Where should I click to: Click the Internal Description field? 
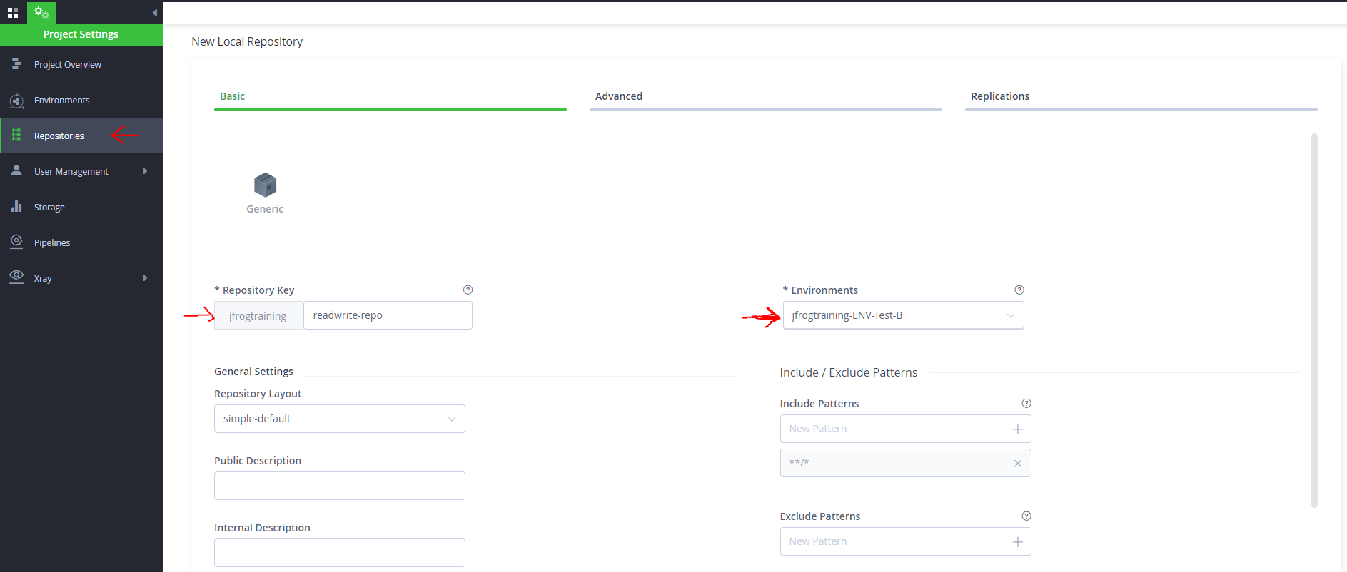tap(339, 553)
